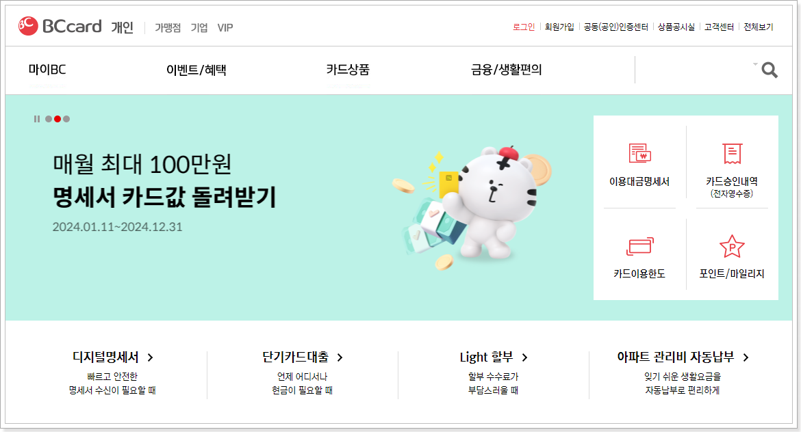The image size is (801, 432).
Task: Click the 회원가입 link
Action: (559, 27)
